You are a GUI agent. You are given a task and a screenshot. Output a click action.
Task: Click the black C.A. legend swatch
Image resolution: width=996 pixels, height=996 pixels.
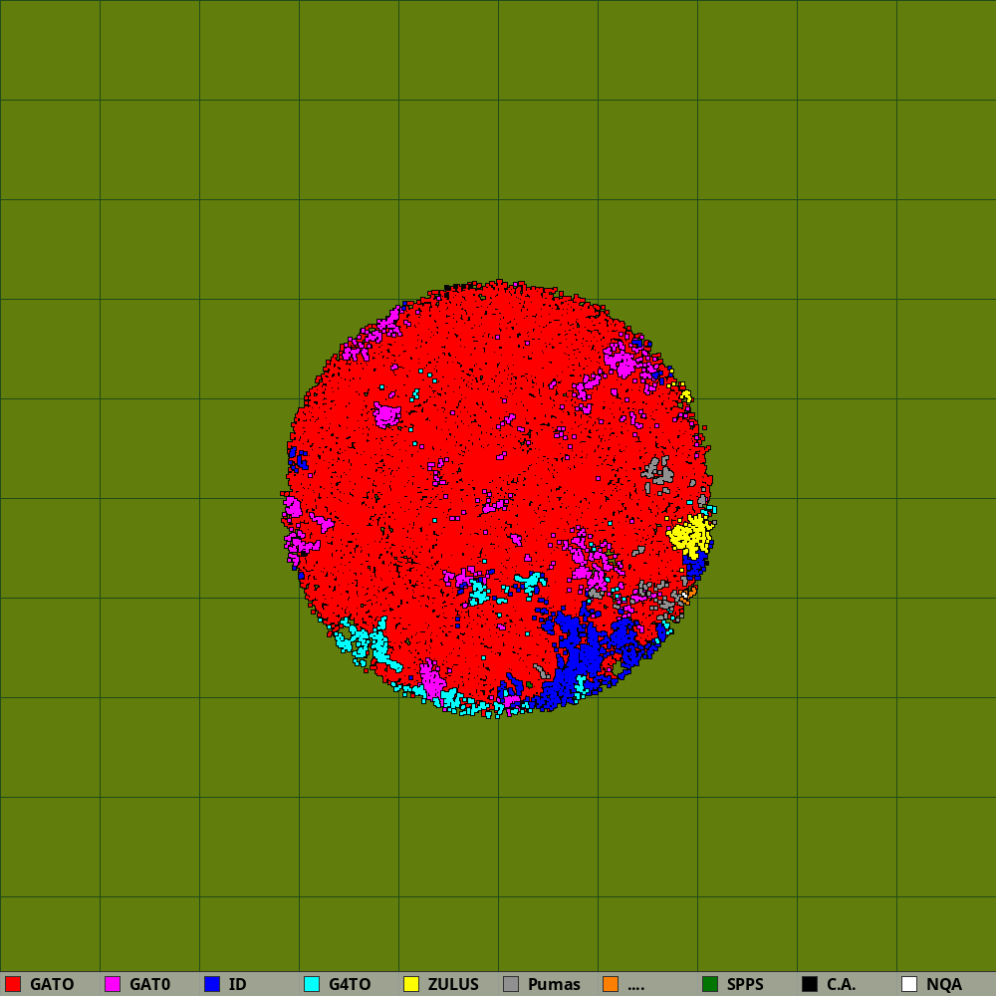810,984
